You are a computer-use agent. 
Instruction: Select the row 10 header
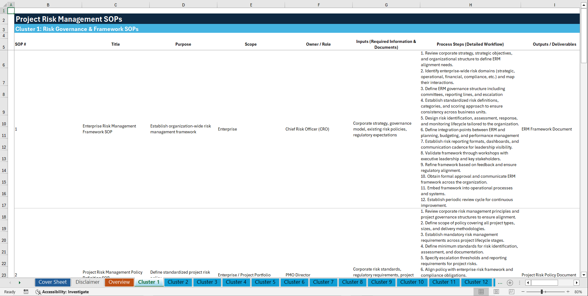pyautogui.click(x=4, y=123)
